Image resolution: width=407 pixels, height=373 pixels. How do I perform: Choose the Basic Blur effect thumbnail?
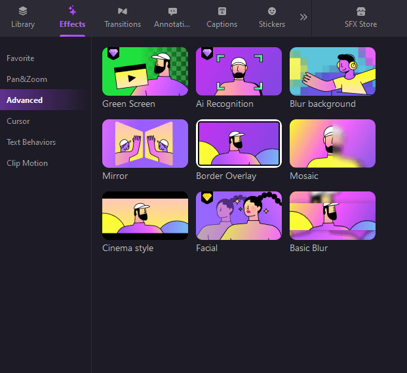[x=332, y=216]
